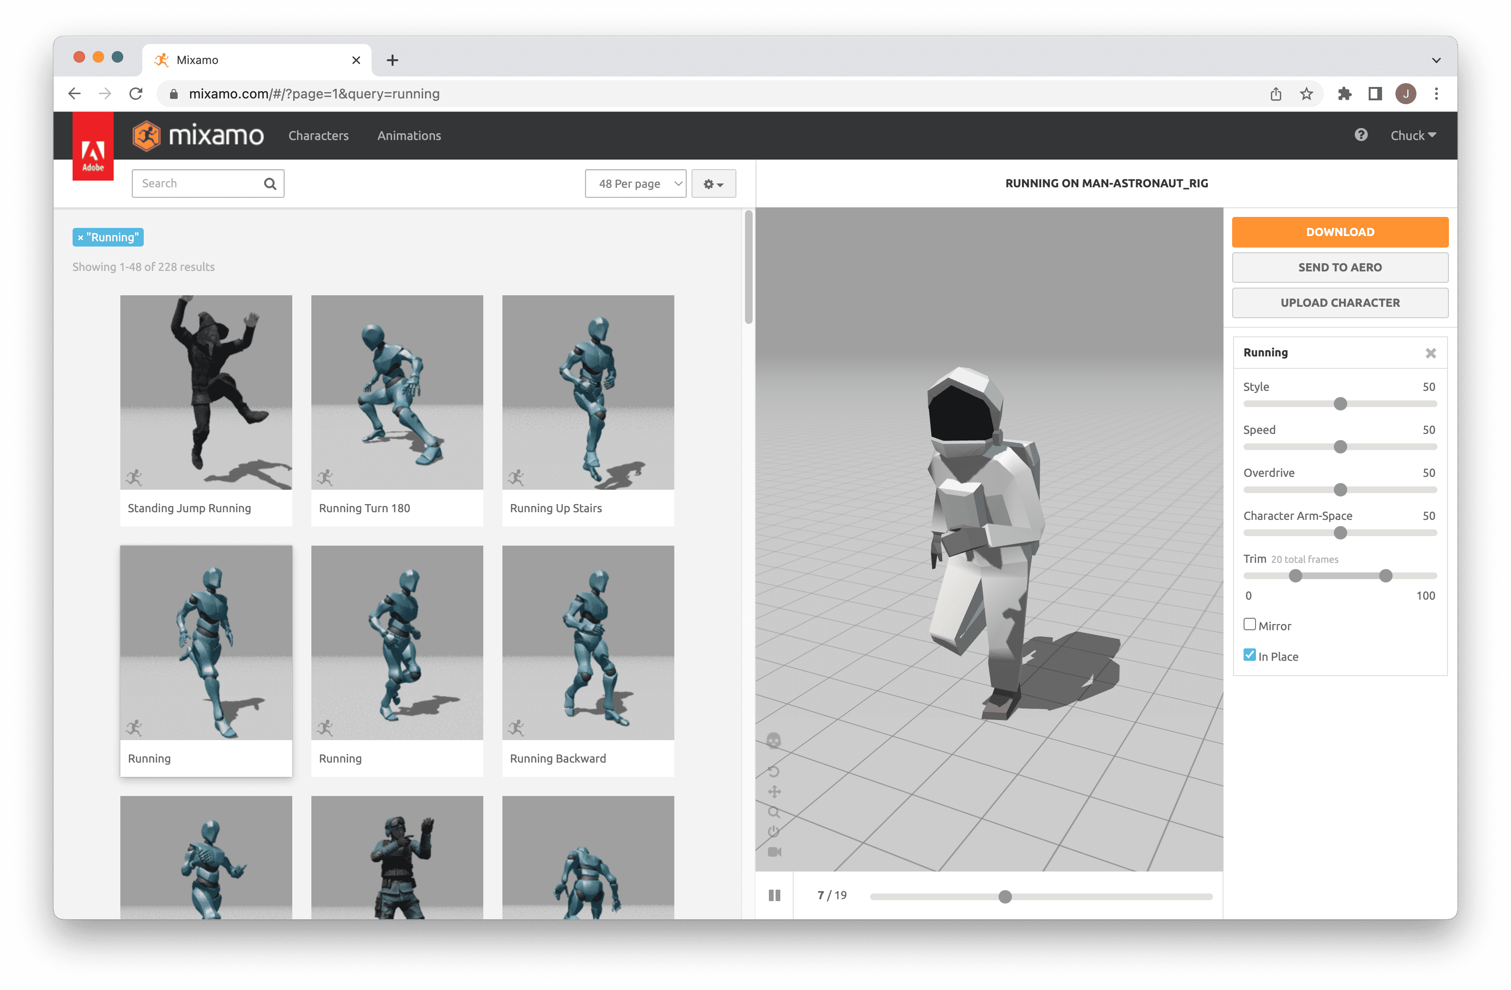This screenshot has width=1511, height=990.
Task: Open the 48 Per page dropdown
Action: coord(635,183)
